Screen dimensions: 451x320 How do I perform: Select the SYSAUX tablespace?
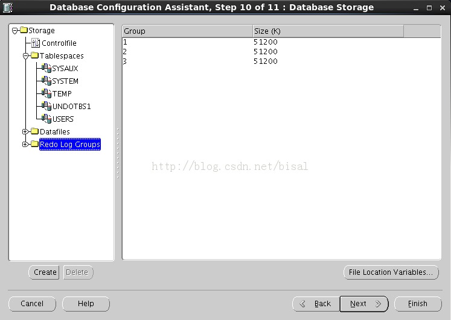click(x=65, y=68)
